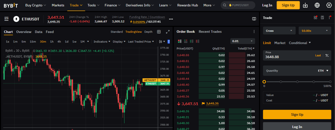
Task: Open the 0.01 price grouping dropdown
Action: (243, 41)
